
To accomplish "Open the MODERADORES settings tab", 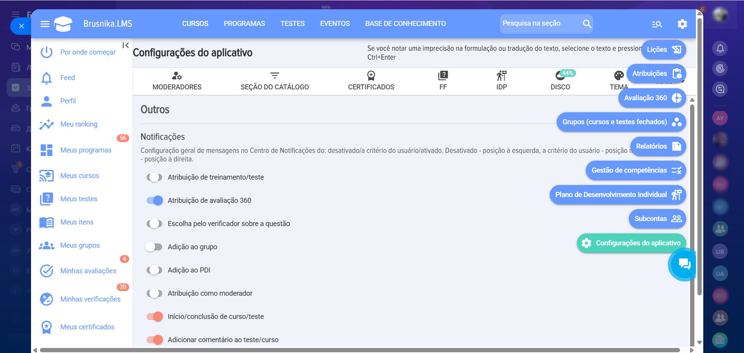I will (x=177, y=81).
